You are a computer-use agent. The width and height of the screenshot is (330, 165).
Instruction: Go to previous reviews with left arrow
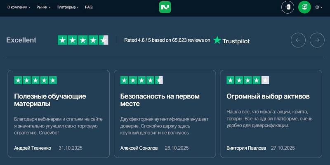298,40
